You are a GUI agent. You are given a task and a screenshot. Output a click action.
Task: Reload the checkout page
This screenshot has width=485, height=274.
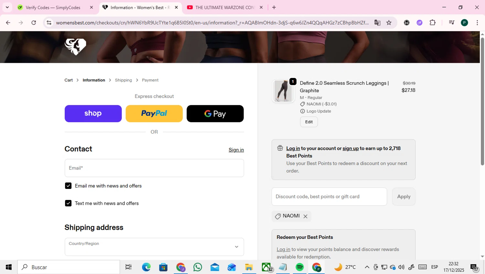click(34, 23)
